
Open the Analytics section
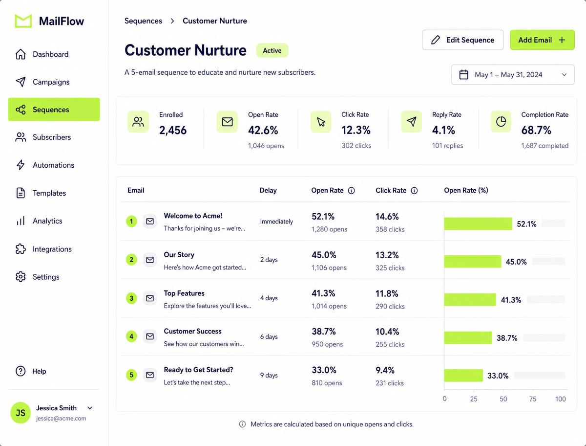[54, 221]
